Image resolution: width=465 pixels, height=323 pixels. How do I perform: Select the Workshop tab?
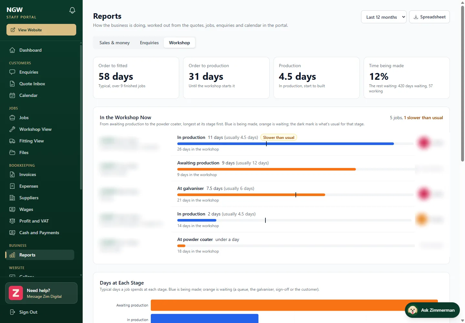pyautogui.click(x=180, y=43)
